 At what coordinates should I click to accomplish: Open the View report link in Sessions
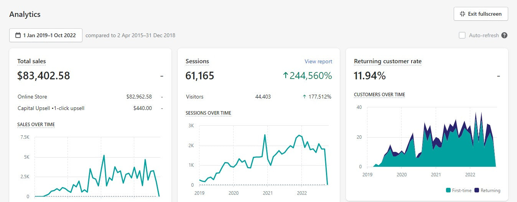tap(318, 61)
